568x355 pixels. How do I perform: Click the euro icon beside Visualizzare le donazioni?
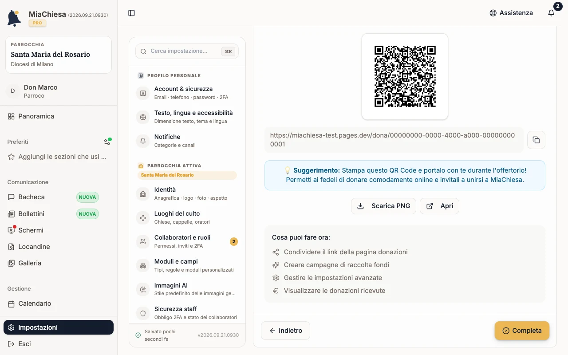coord(276,291)
